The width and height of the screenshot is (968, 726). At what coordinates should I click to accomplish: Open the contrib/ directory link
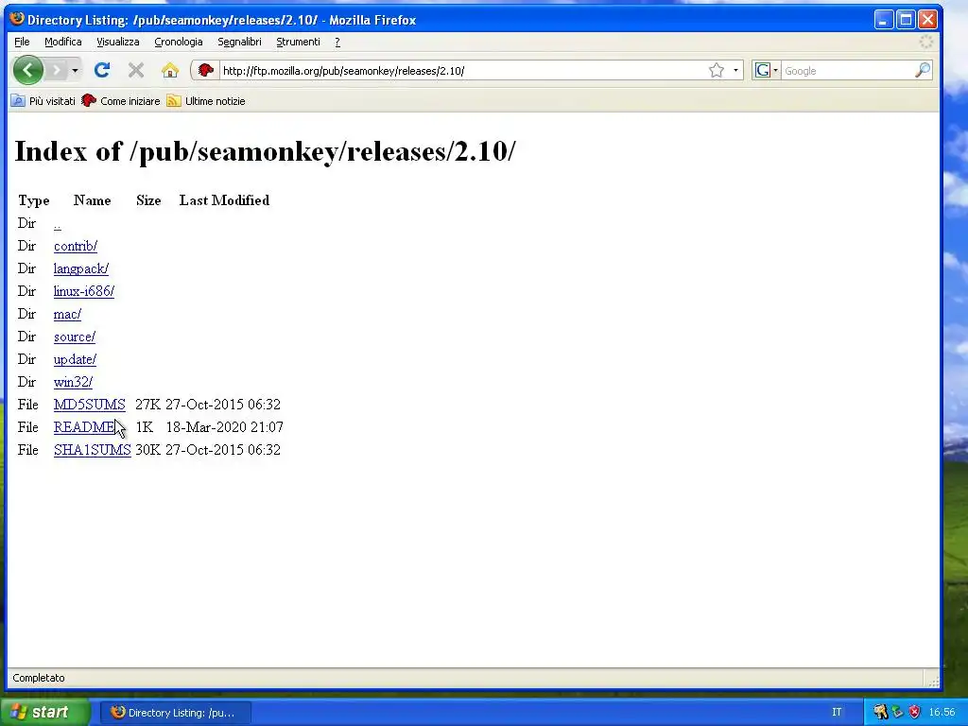point(76,246)
